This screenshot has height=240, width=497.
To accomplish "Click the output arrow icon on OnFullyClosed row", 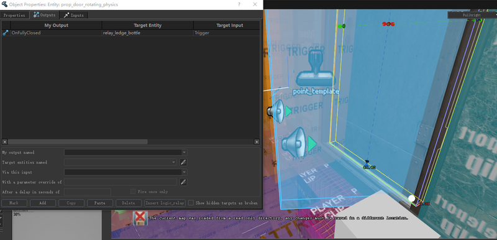I will click(6, 33).
